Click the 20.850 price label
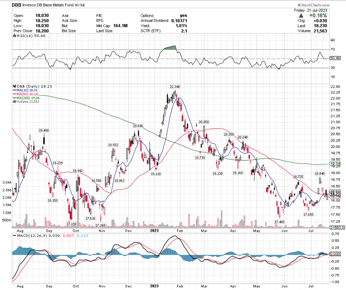This screenshot has height=290, width=346. tap(204, 122)
